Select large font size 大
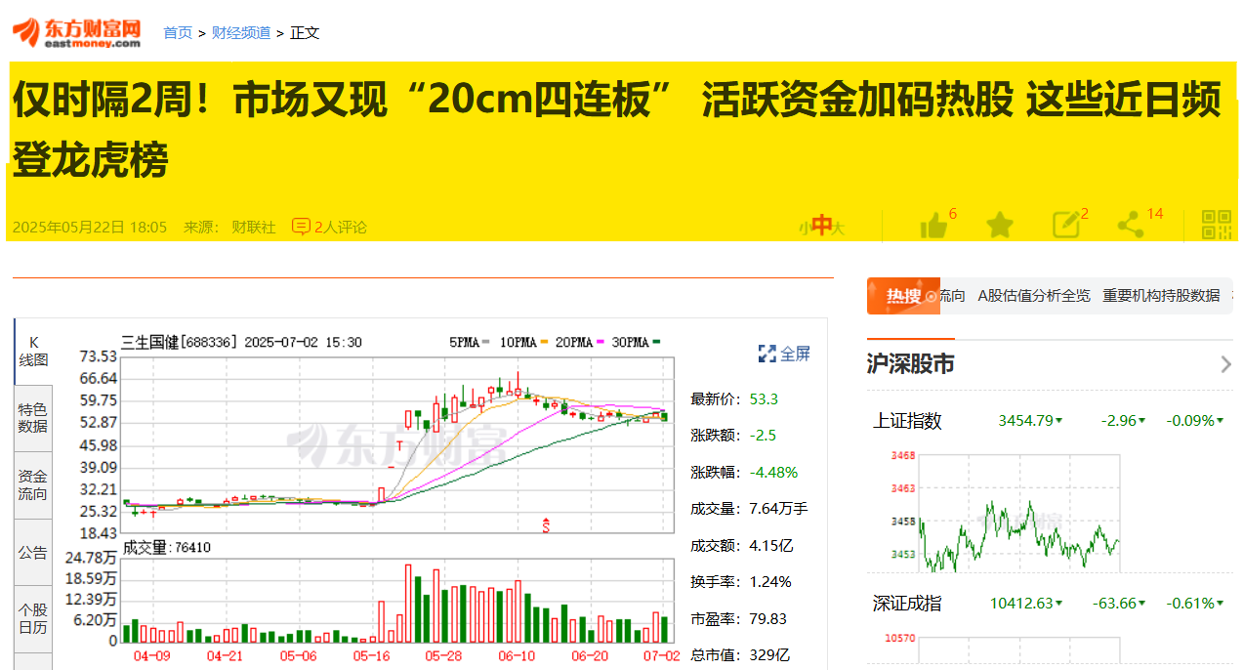The image size is (1243, 670). (838, 228)
